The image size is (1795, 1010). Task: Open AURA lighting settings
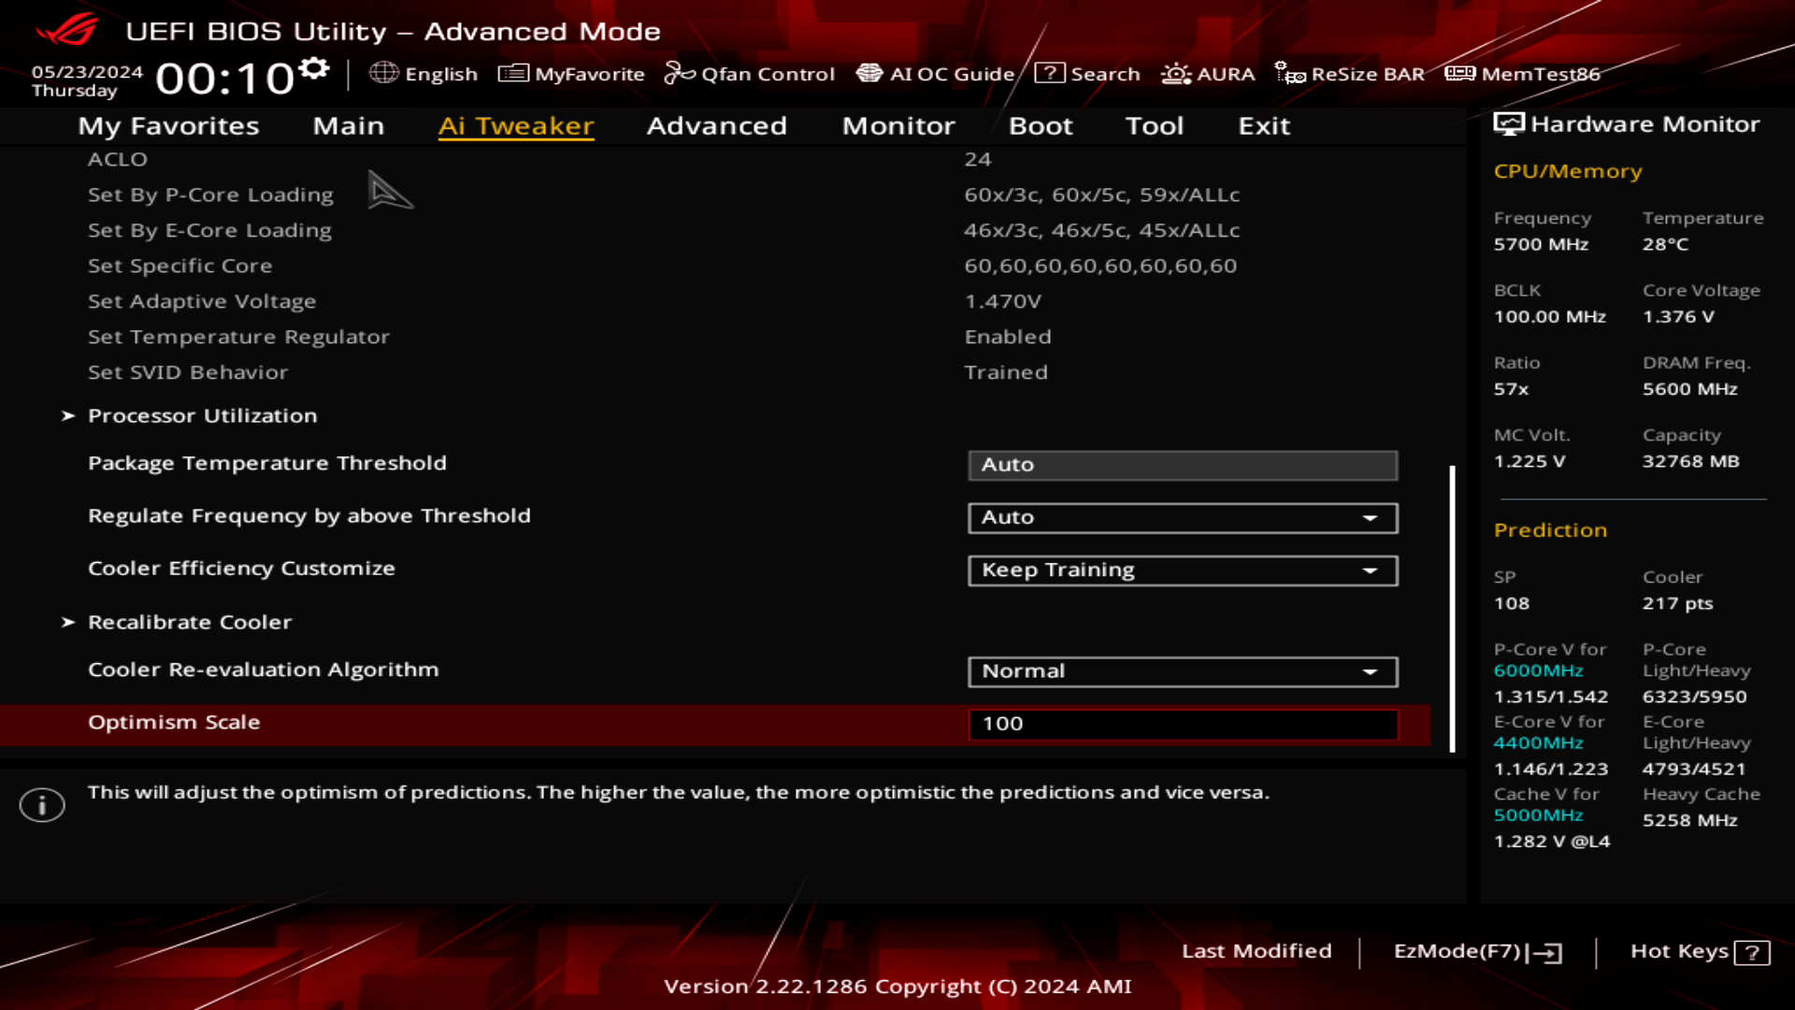pyautogui.click(x=1209, y=74)
